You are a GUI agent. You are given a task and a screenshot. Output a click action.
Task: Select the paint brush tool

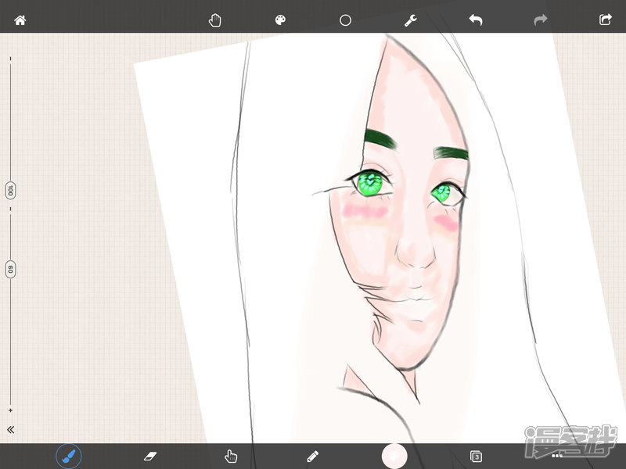click(x=69, y=456)
